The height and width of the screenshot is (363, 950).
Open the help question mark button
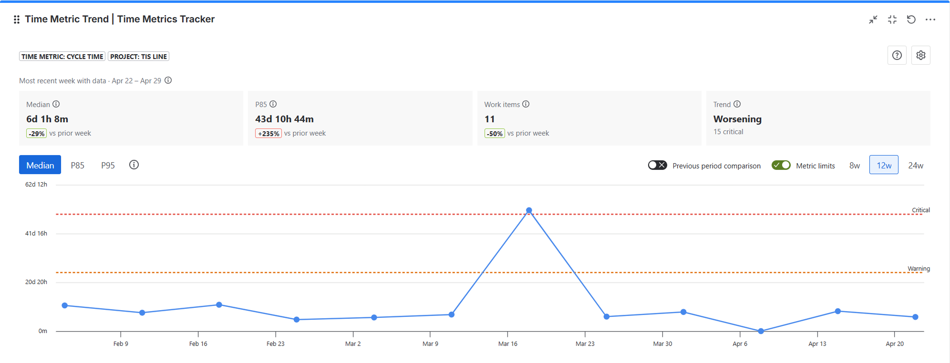click(x=897, y=55)
